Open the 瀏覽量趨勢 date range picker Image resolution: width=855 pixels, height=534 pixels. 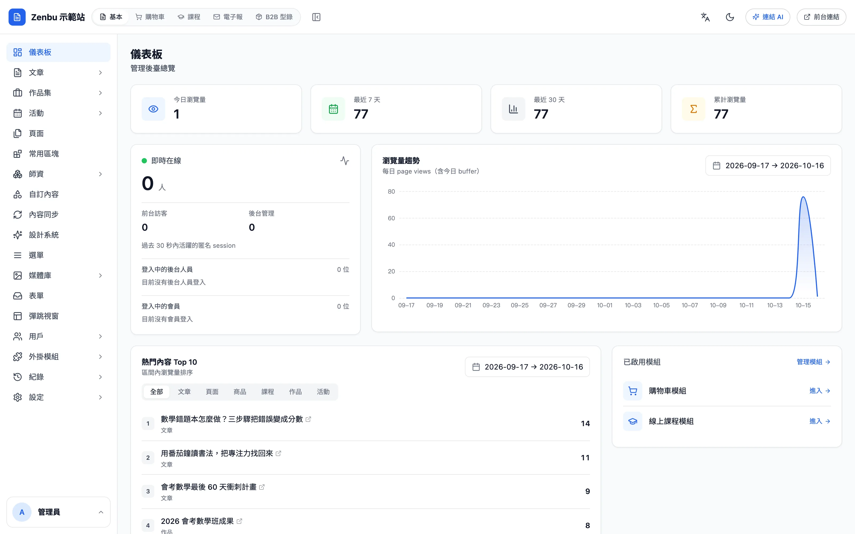(x=768, y=166)
